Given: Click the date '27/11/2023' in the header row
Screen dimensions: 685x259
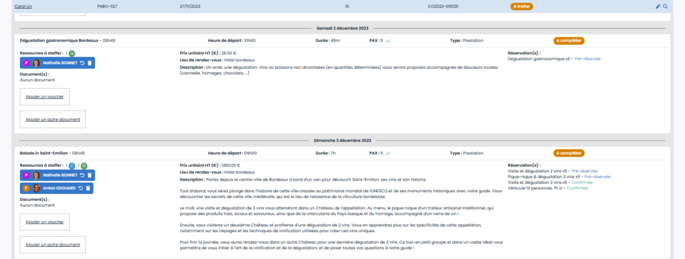Looking at the screenshot, I should click(189, 7).
